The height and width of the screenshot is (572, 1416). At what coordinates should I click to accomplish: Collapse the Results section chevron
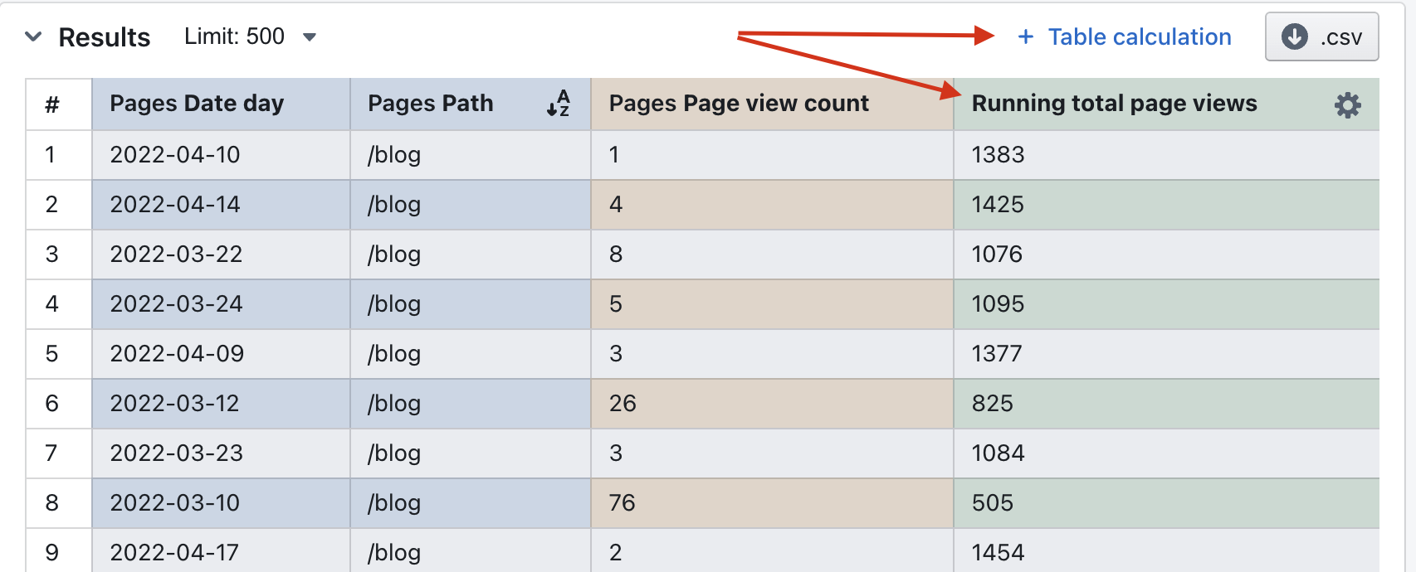[33, 36]
